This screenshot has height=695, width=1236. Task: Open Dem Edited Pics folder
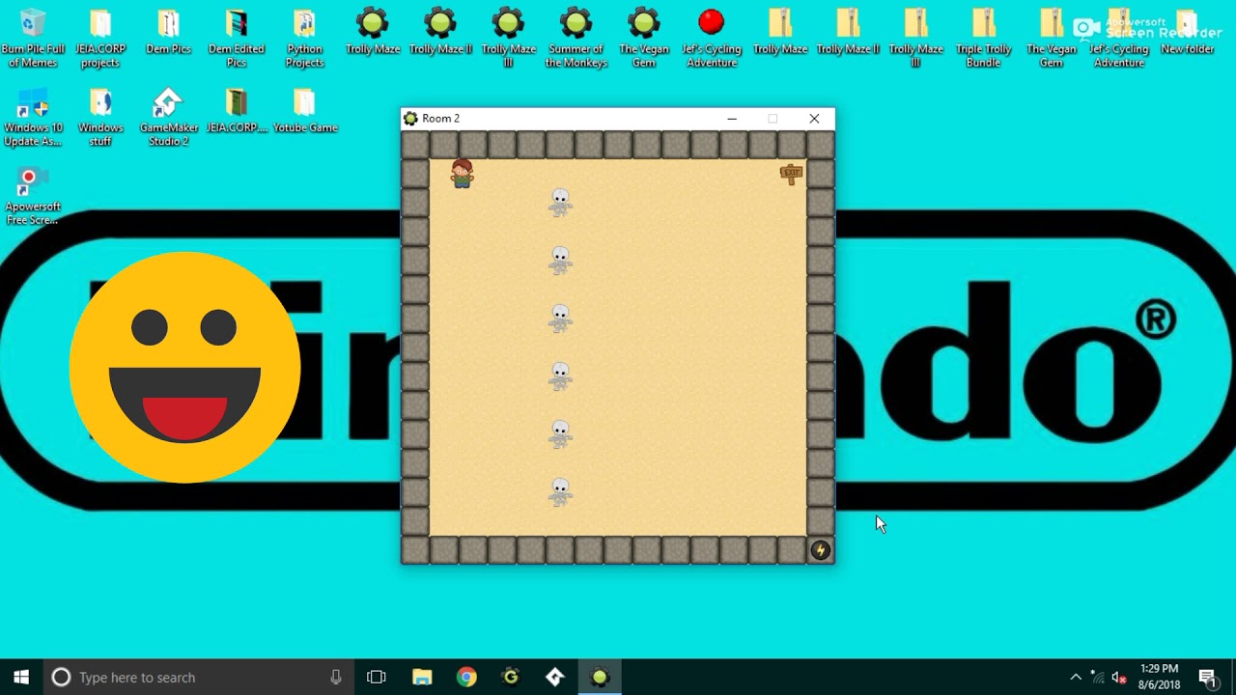click(237, 39)
